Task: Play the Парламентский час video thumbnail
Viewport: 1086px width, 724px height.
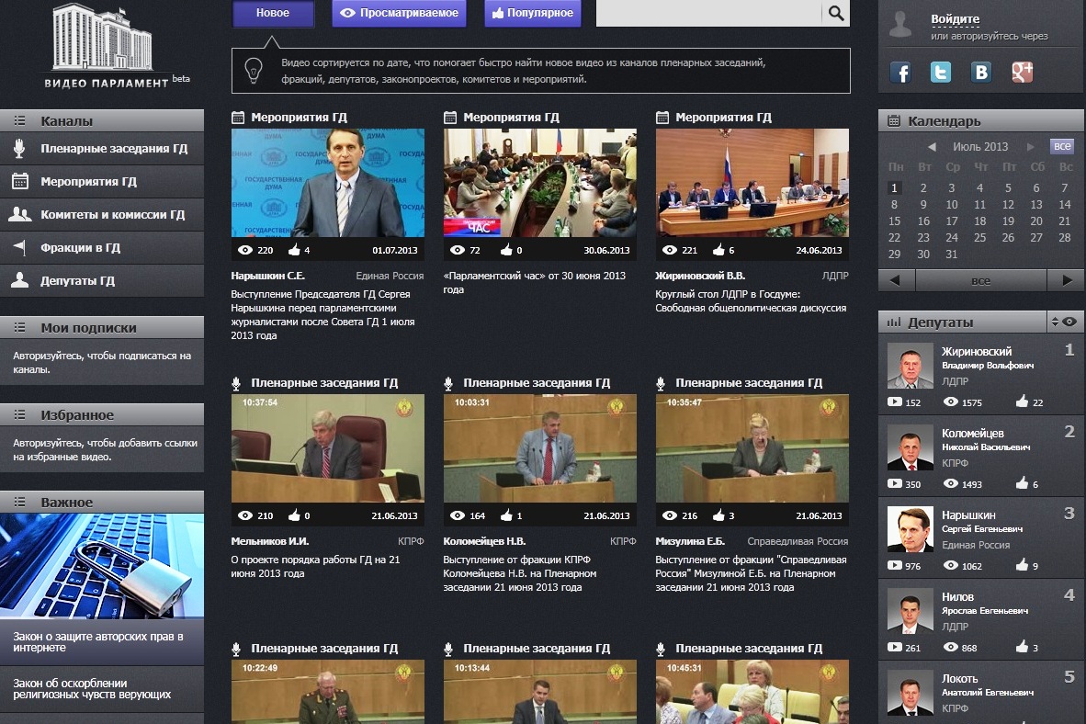Action: click(539, 183)
